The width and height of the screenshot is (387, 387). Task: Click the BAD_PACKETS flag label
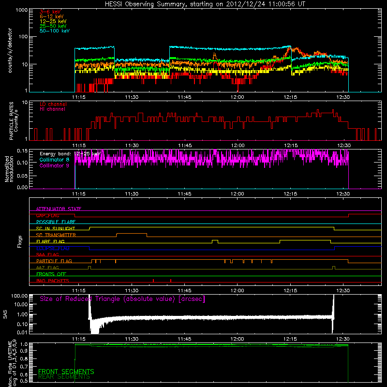[x=53, y=281]
